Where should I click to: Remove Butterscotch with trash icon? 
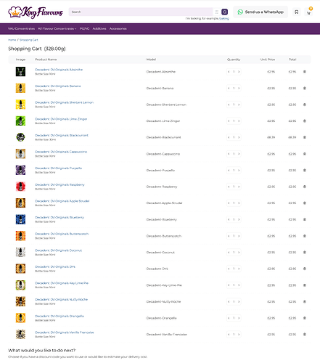305,236
